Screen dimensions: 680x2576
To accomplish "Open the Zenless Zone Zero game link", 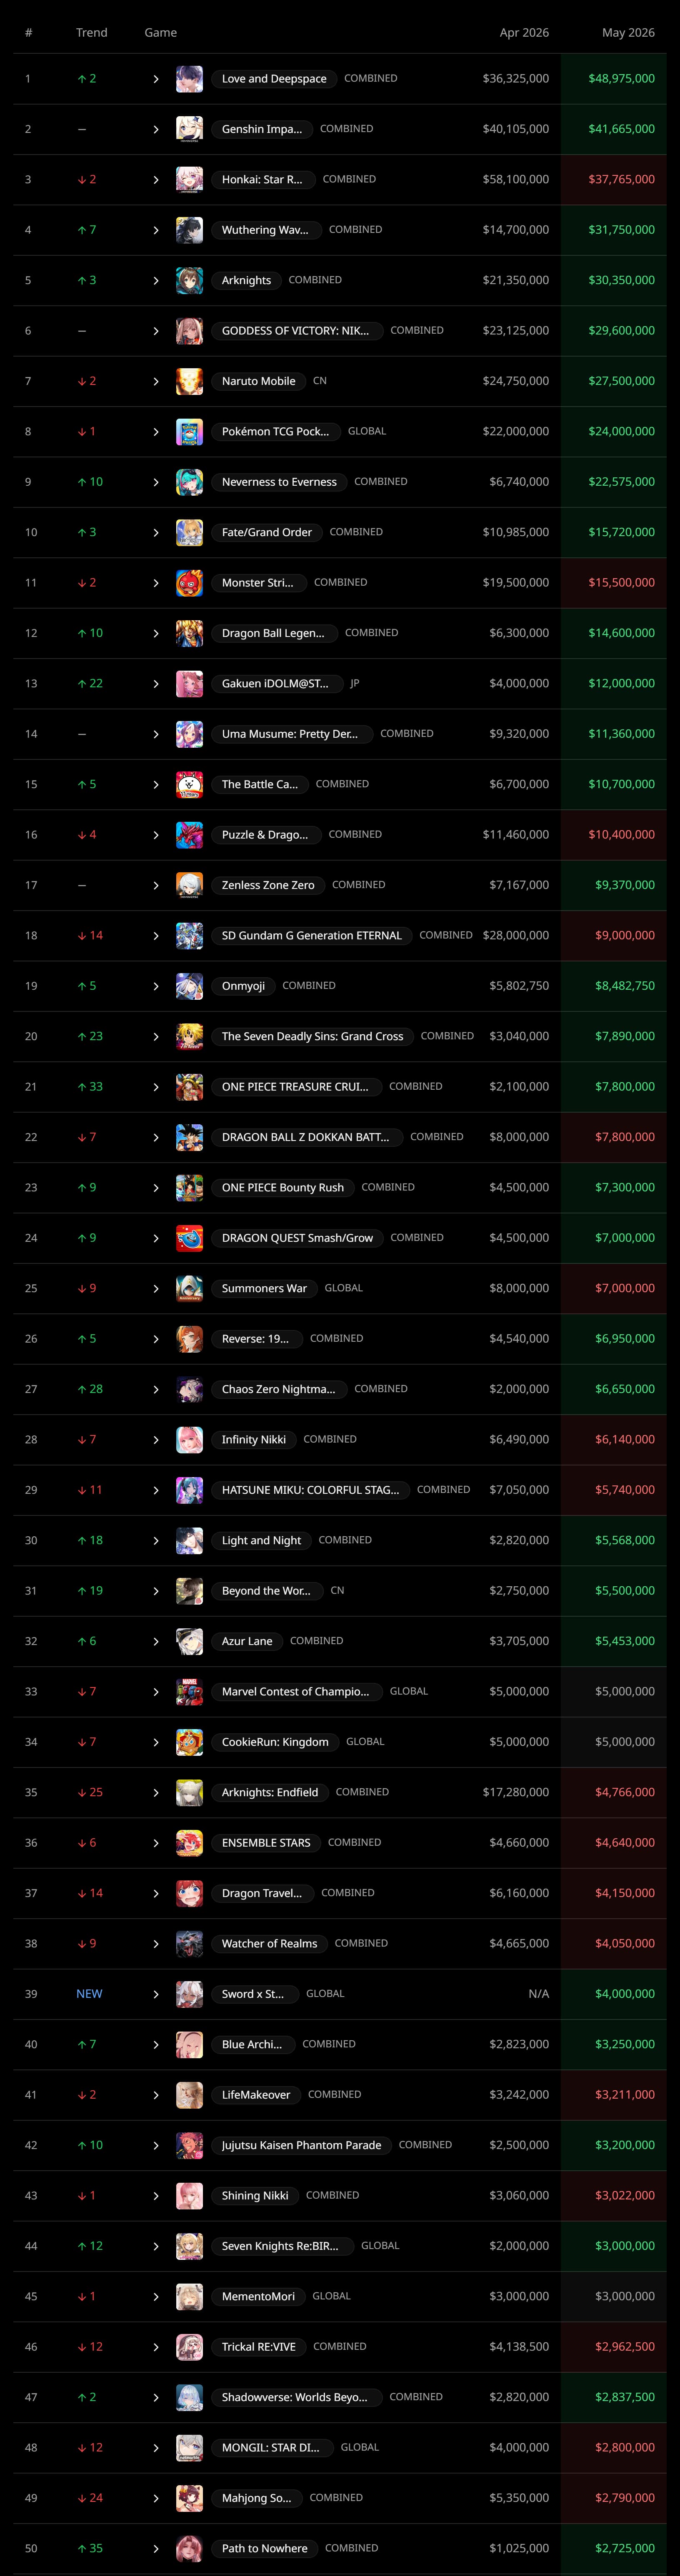I will (268, 885).
